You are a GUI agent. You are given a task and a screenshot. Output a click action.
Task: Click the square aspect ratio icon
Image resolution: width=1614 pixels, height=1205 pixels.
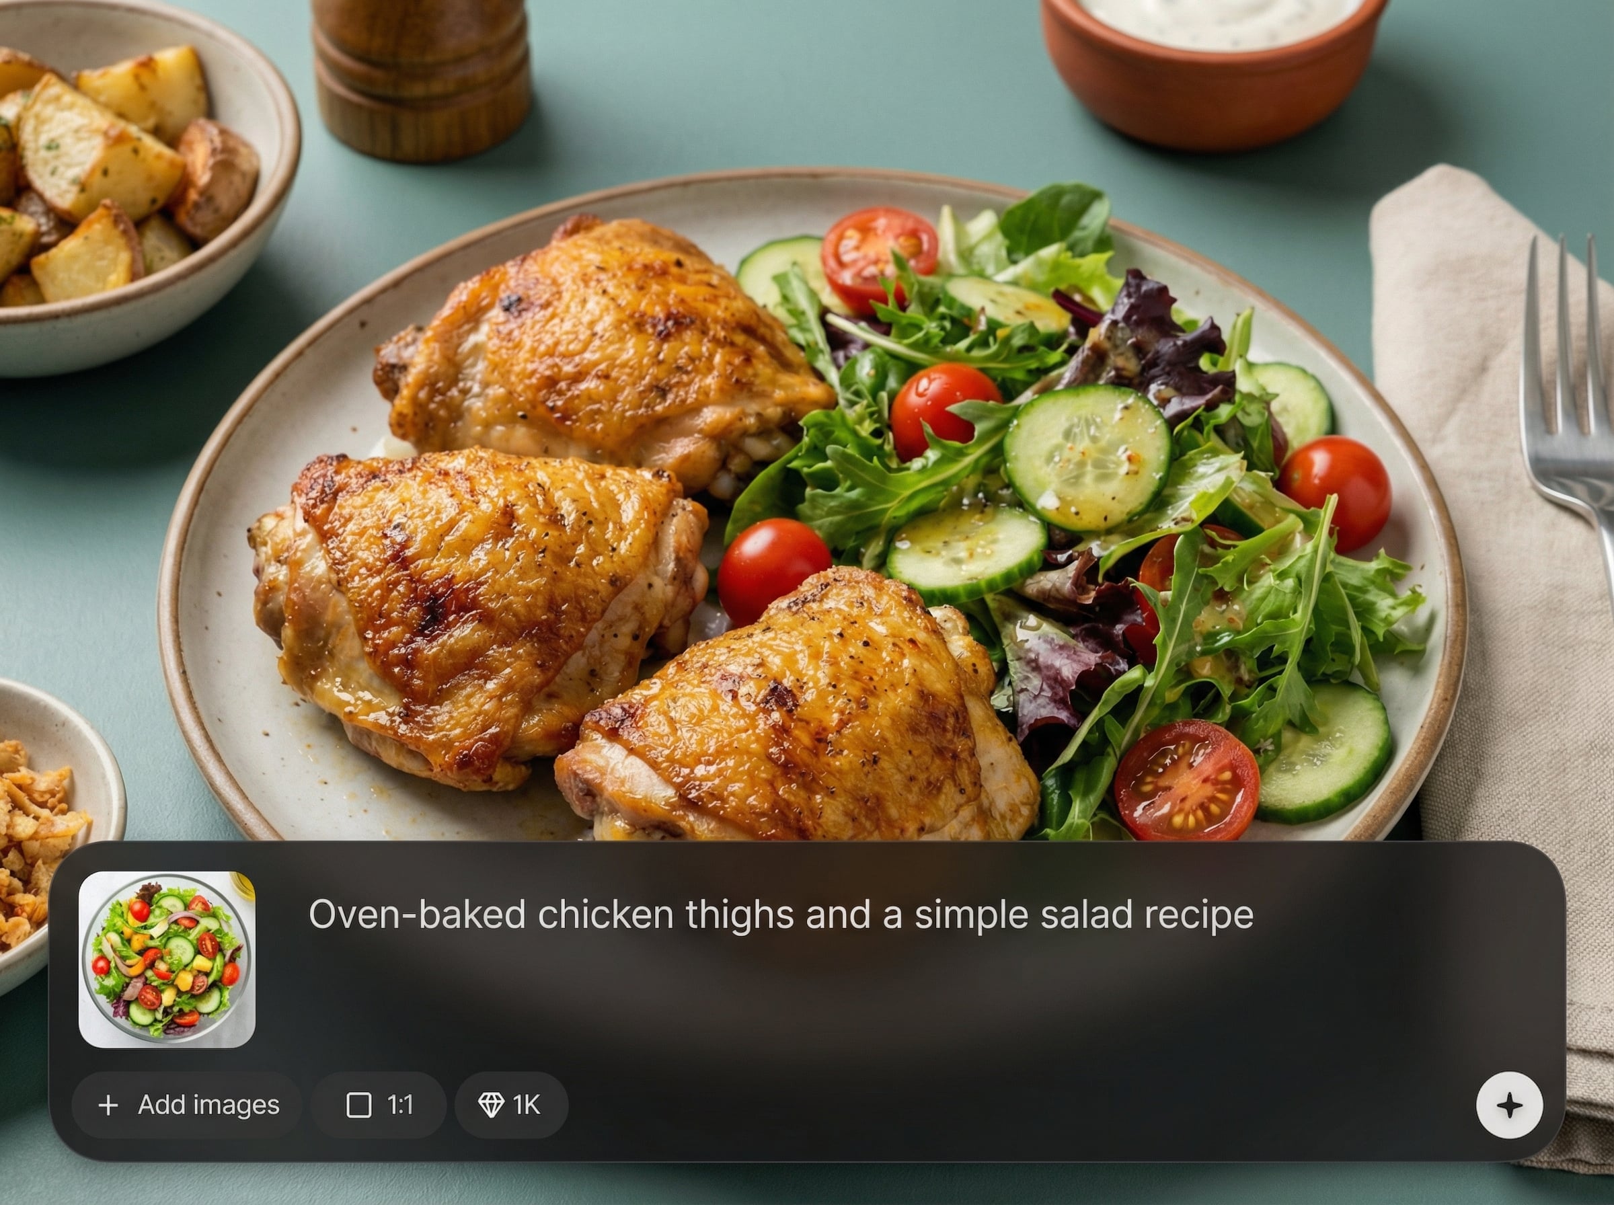[x=359, y=1105]
